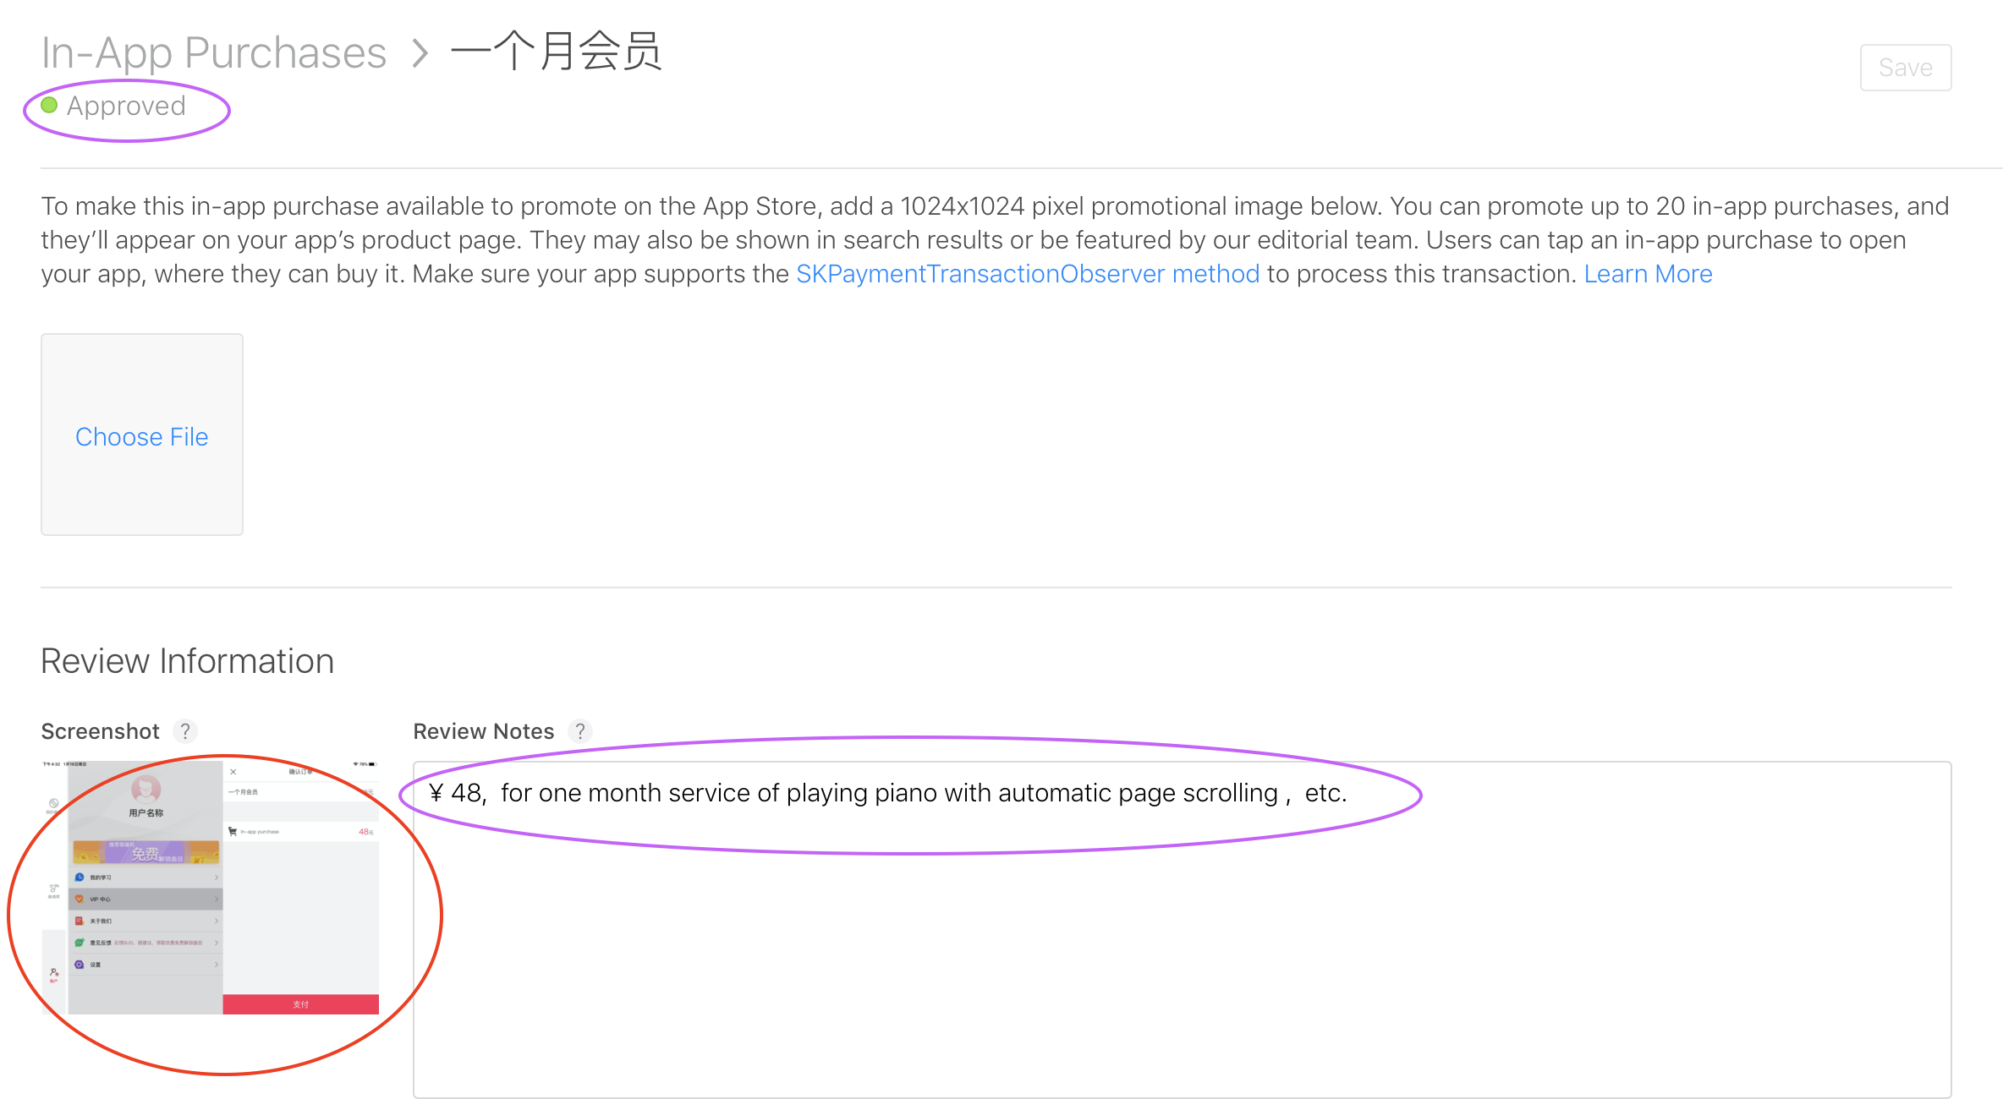Click the X close icon in preview
Viewport: 2003px width, 1099px height.
[233, 772]
